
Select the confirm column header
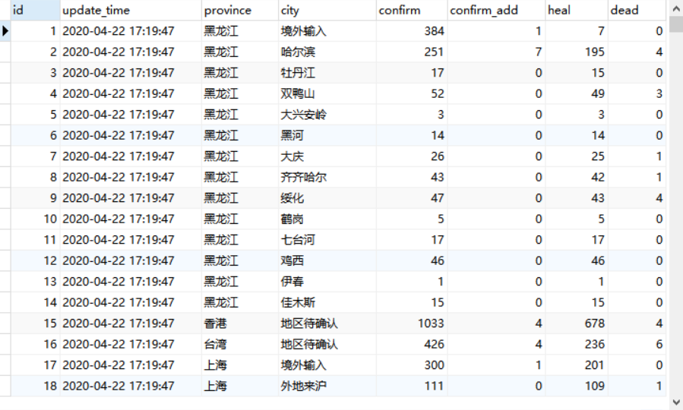412,10
